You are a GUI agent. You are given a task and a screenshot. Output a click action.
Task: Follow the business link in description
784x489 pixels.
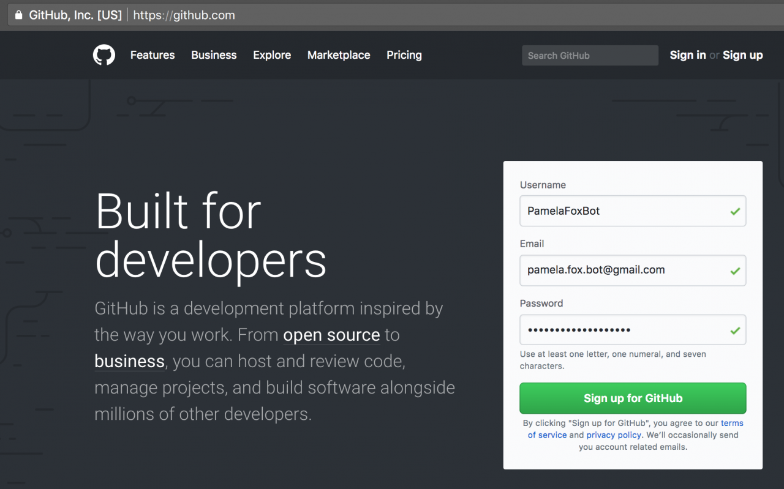tap(129, 361)
